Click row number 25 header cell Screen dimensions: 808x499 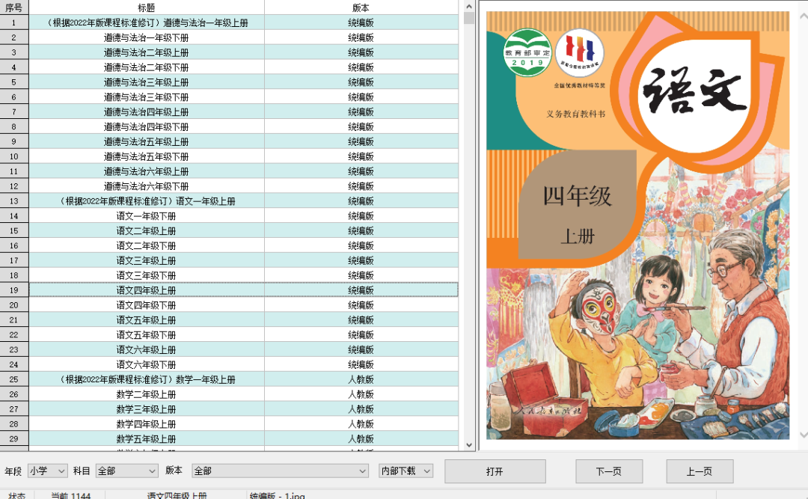pos(14,379)
